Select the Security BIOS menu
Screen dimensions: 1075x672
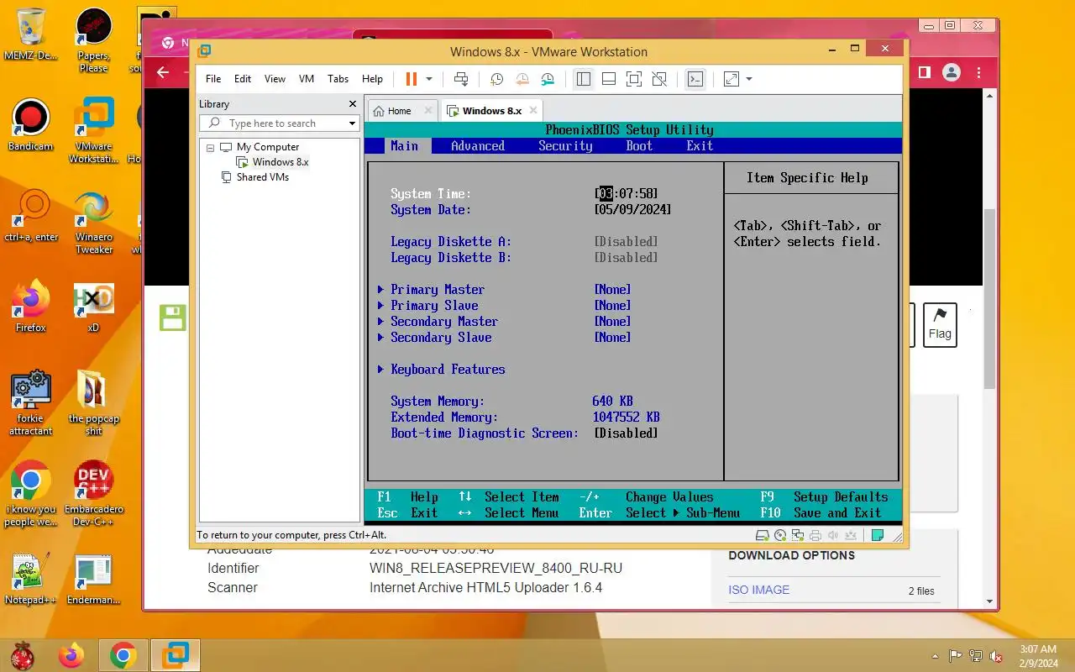coord(565,146)
